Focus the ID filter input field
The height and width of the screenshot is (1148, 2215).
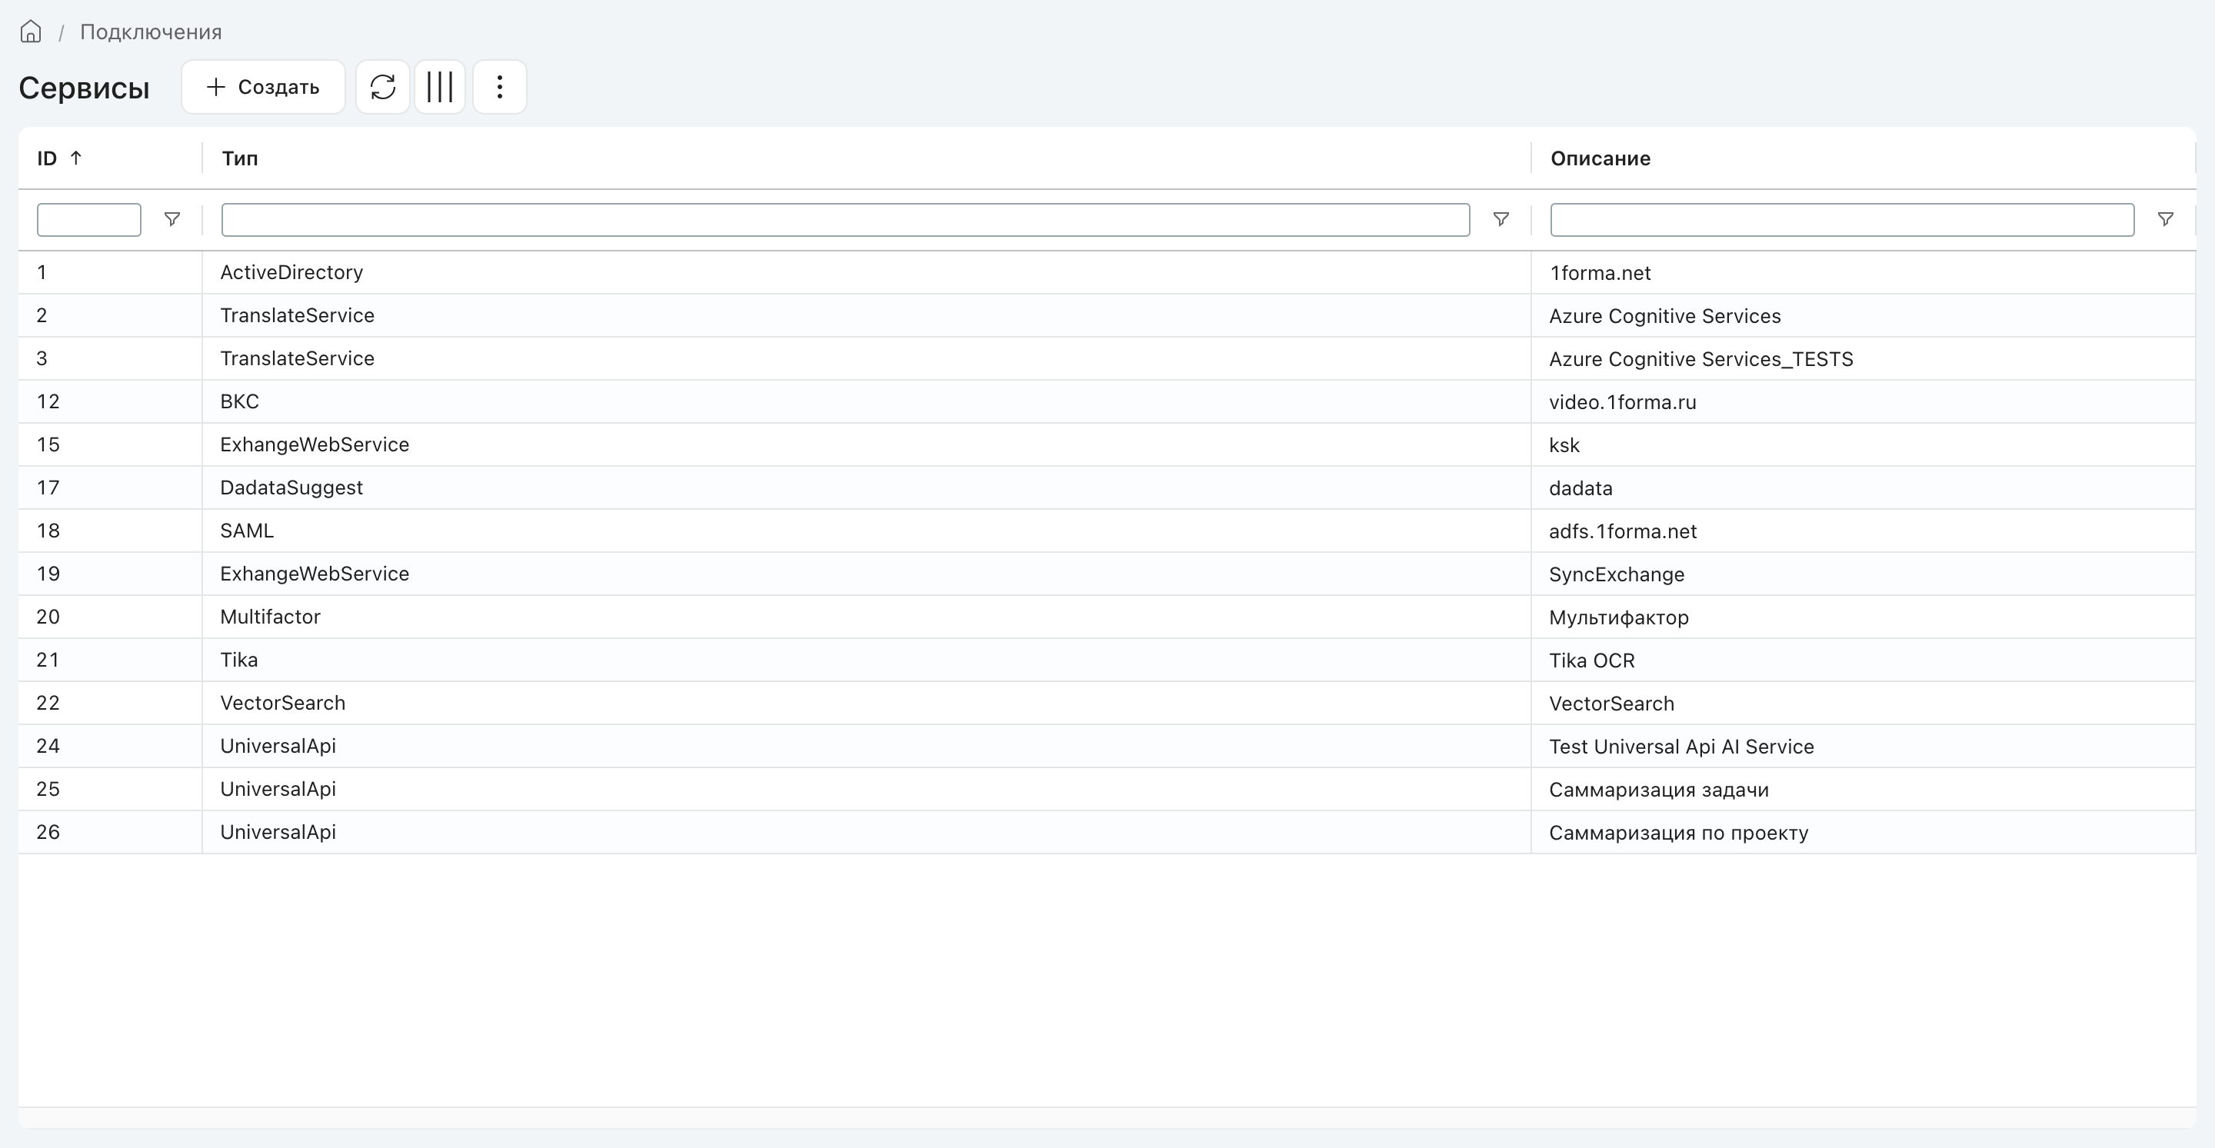click(88, 219)
